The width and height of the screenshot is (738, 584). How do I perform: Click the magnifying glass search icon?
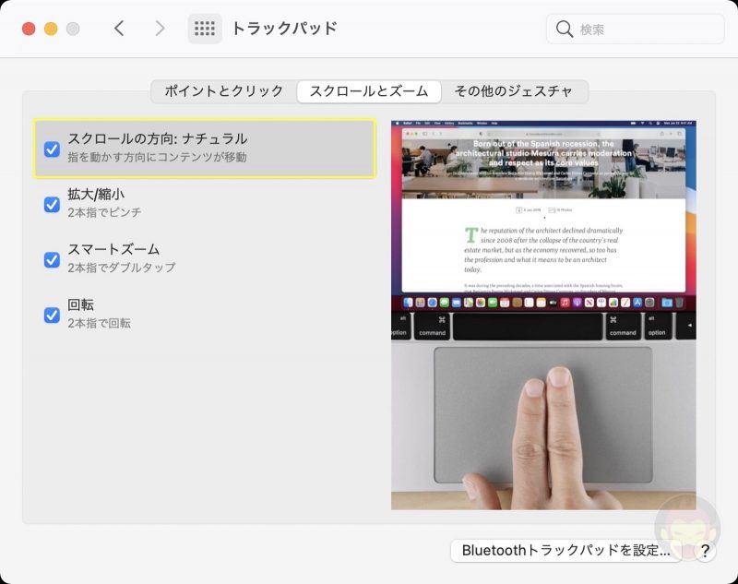tap(565, 29)
